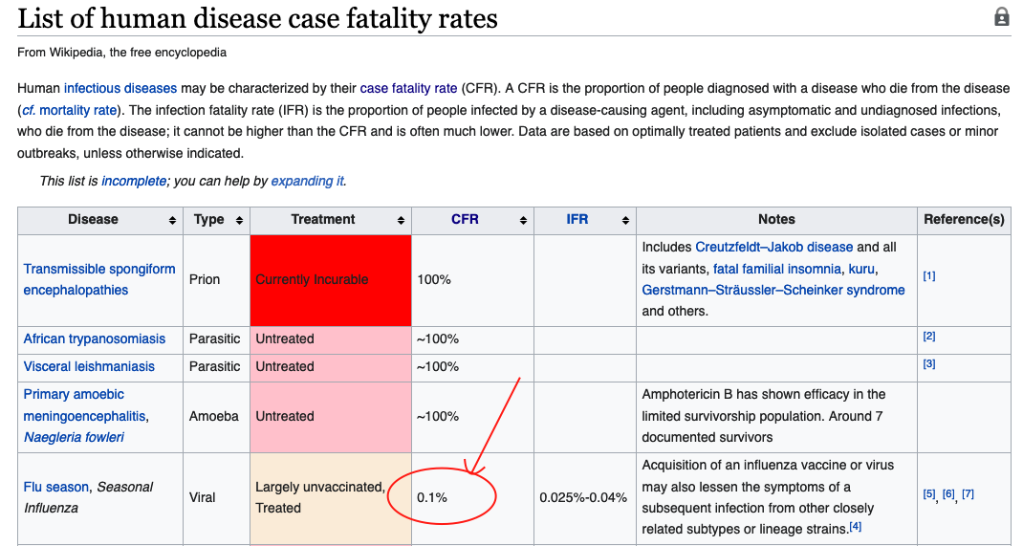Click the page title heading
1023x546 pixels.
pos(257,17)
